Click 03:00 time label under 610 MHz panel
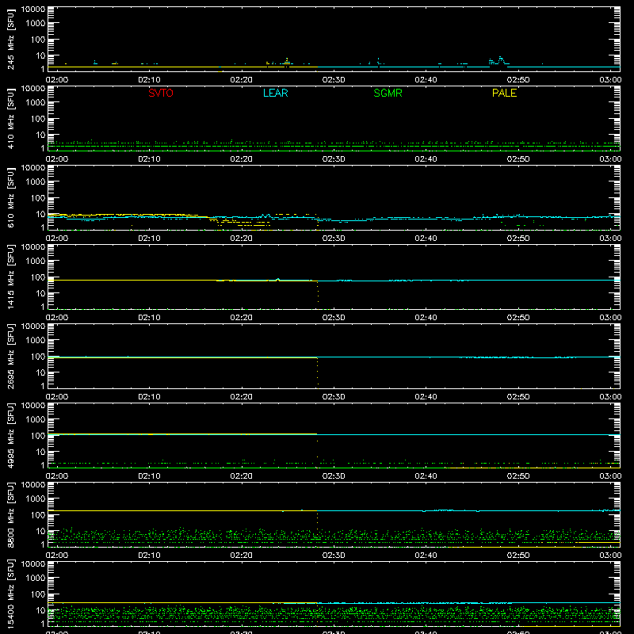The height and width of the screenshot is (634, 634). 610,239
